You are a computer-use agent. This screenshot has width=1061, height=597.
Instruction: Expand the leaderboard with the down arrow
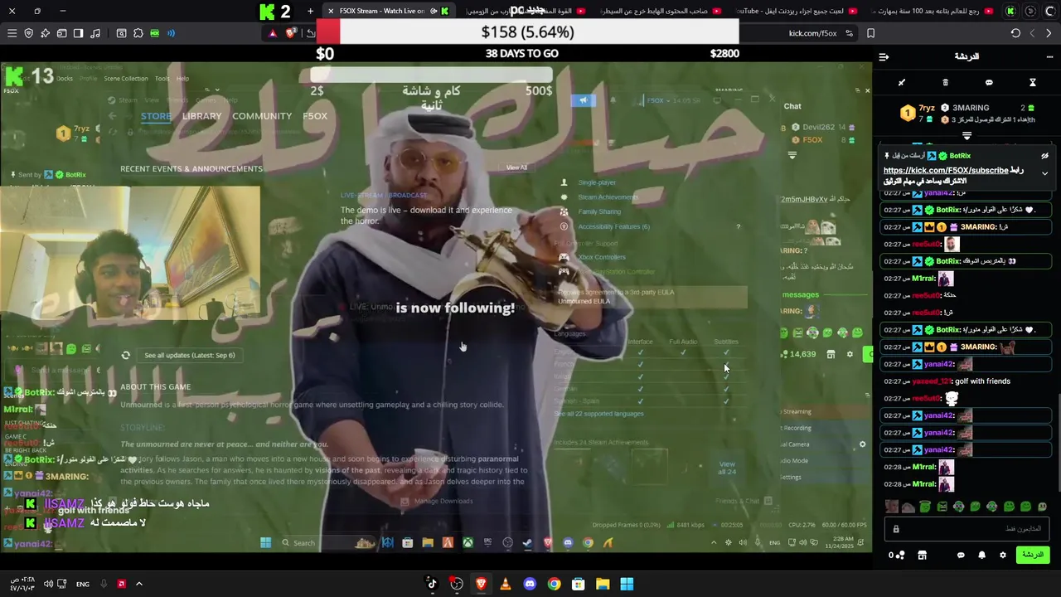click(x=967, y=136)
